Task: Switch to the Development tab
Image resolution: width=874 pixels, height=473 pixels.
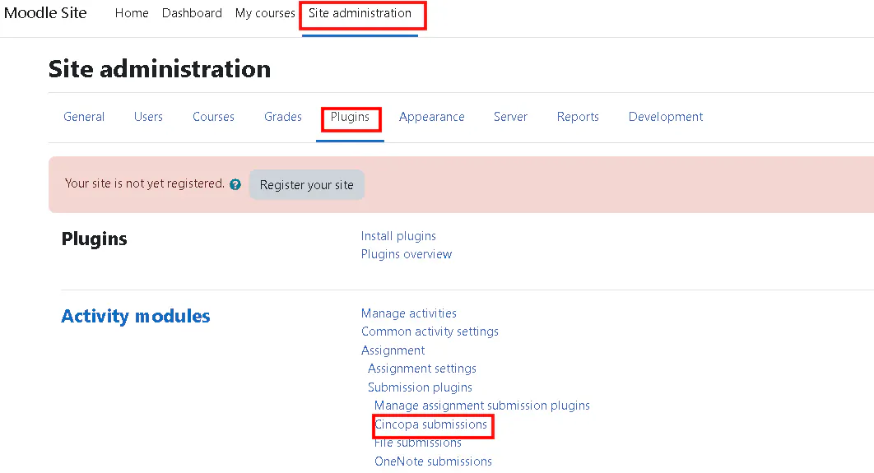Action: 666,117
